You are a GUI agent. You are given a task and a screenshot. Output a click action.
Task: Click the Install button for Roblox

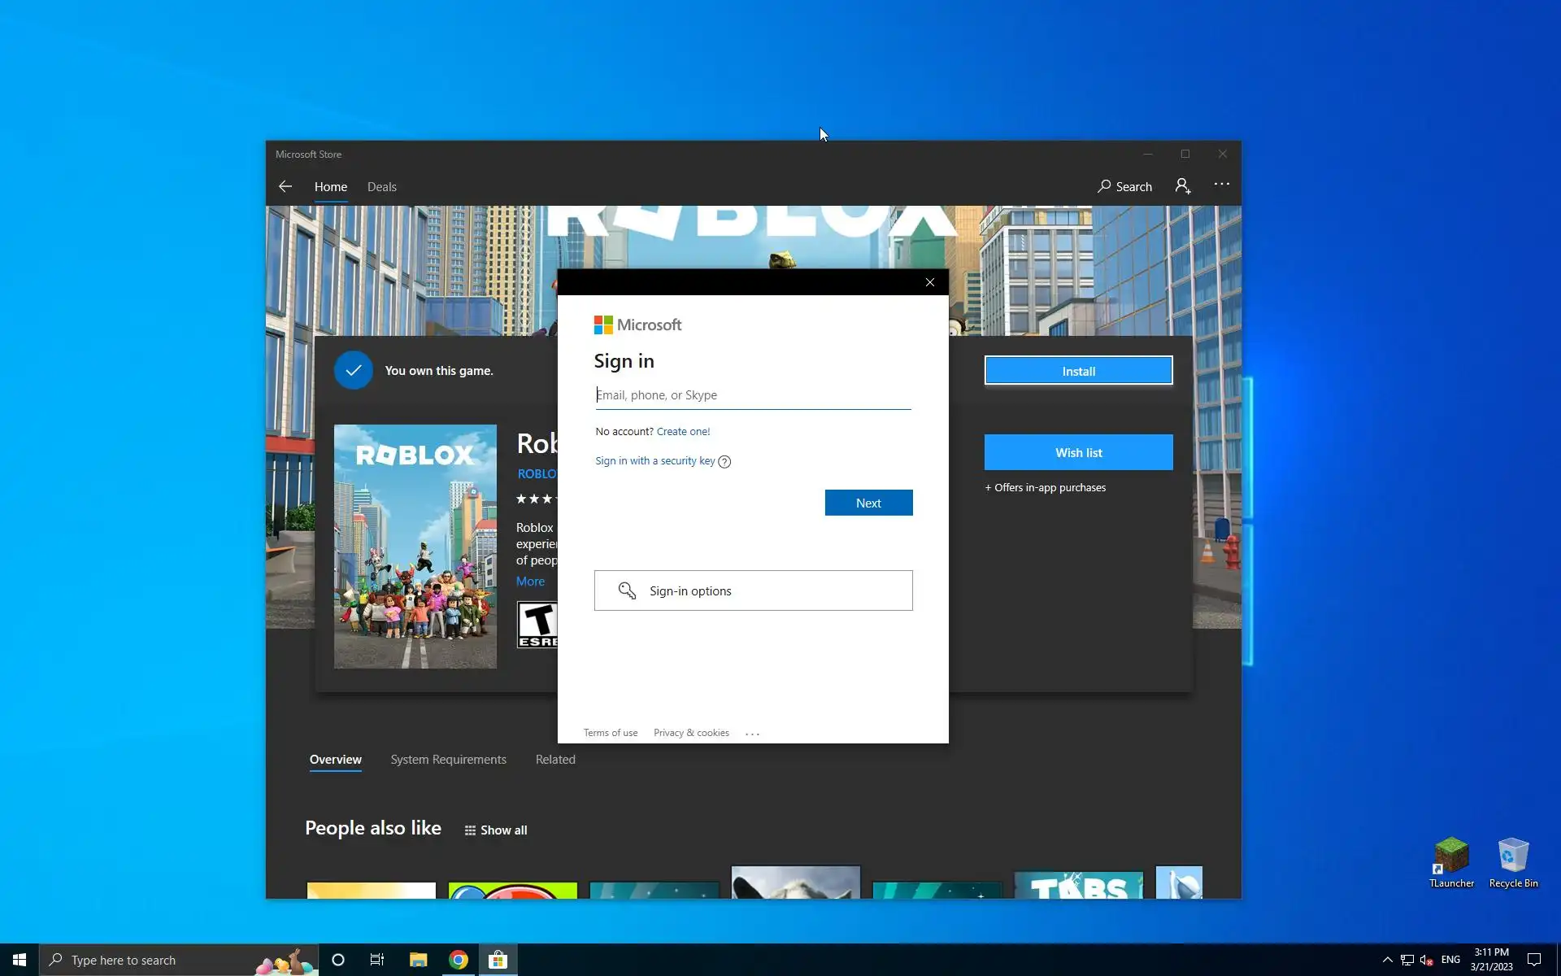[1078, 371]
